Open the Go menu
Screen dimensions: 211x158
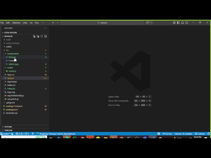point(31,23)
